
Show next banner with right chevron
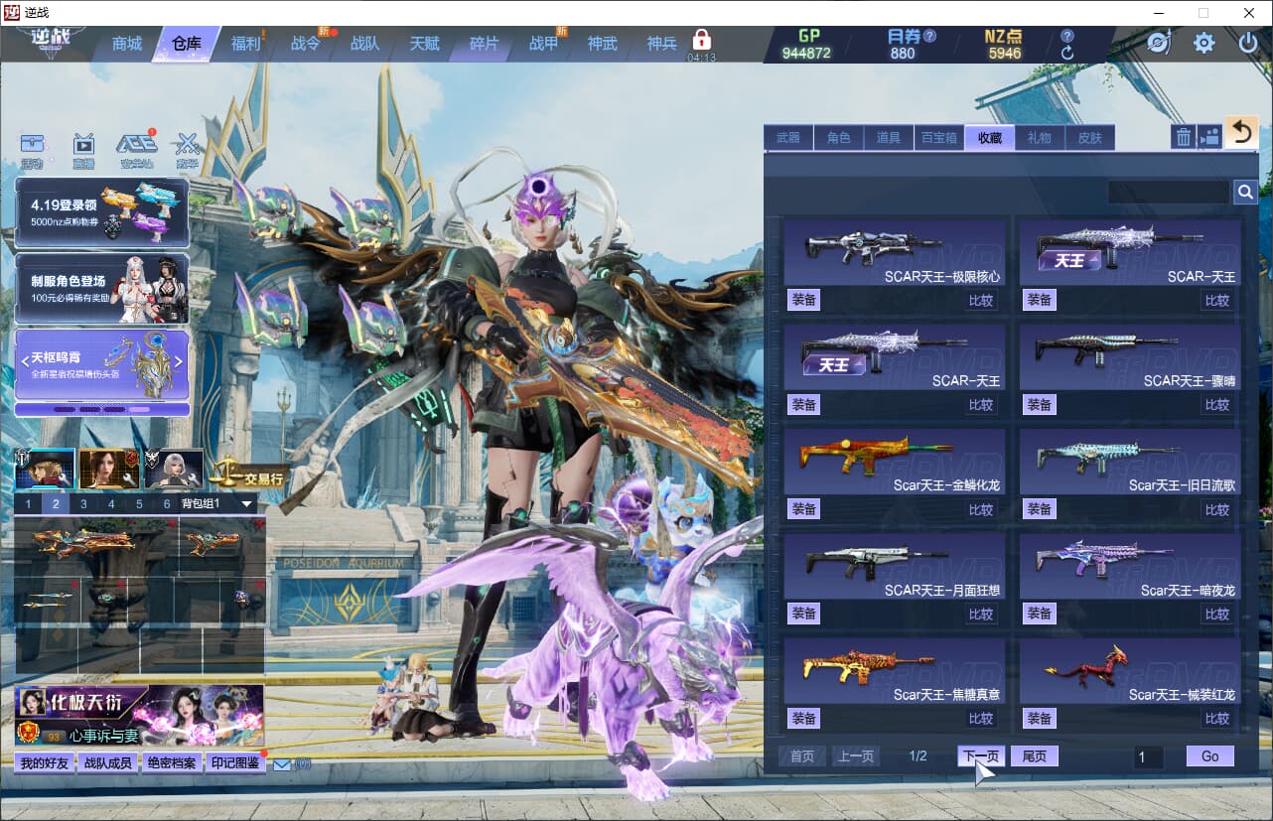179,361
